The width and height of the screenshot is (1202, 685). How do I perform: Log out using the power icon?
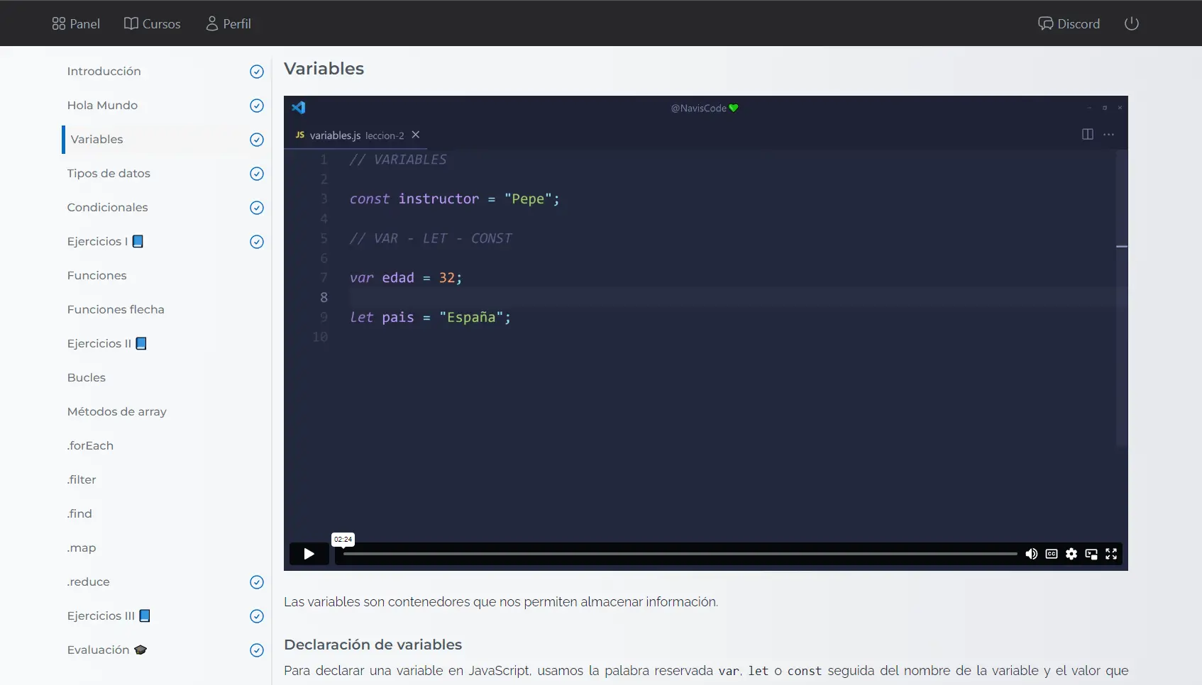(1131, 23)
